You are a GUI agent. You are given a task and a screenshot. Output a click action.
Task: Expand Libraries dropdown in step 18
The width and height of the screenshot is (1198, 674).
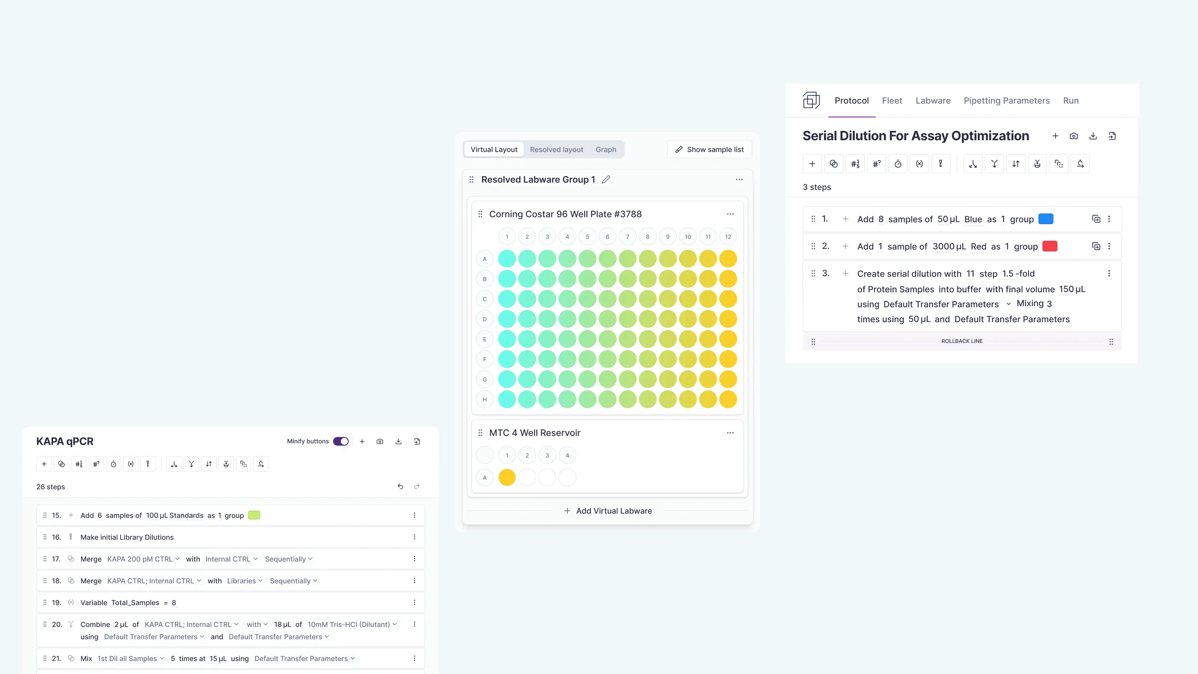click(x=245, y=581)
